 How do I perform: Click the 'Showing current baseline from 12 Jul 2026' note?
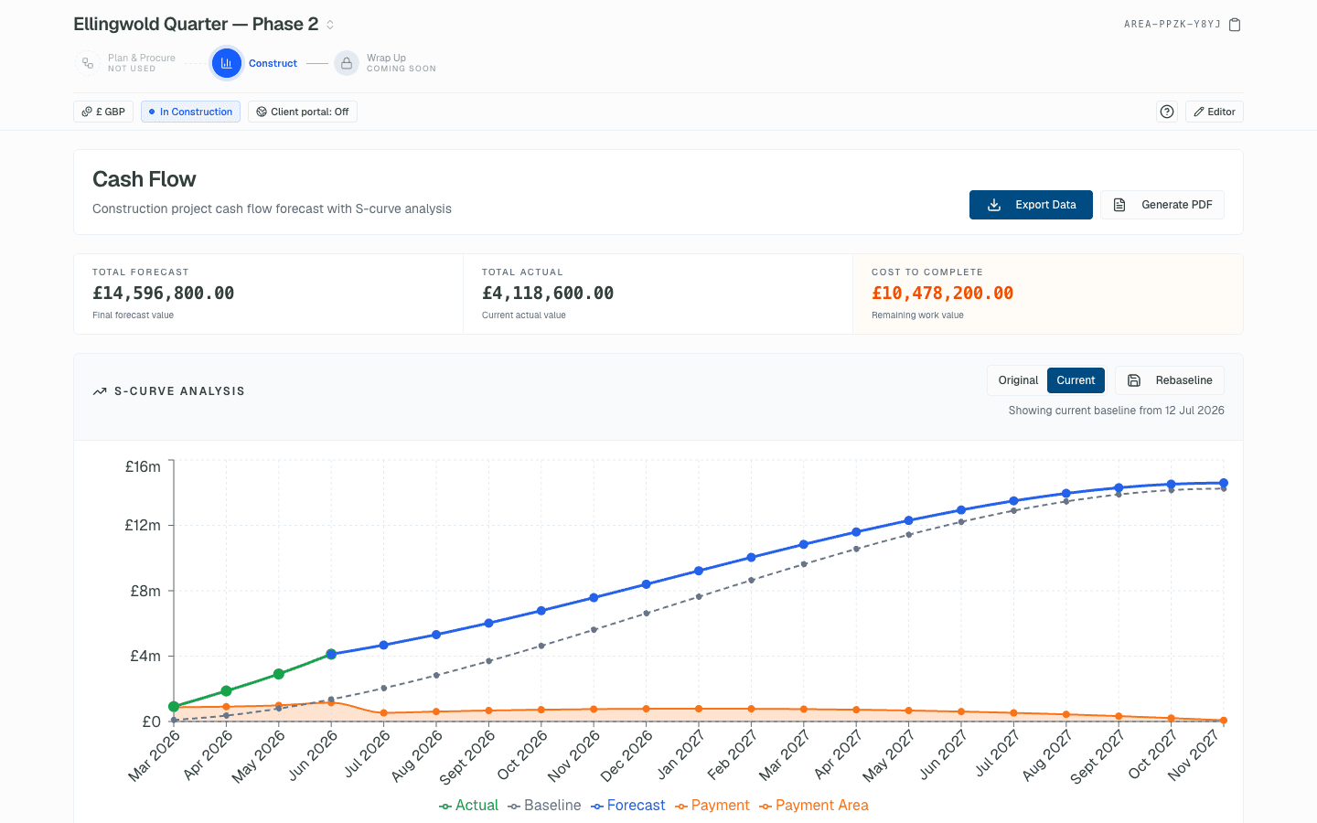1117,411
